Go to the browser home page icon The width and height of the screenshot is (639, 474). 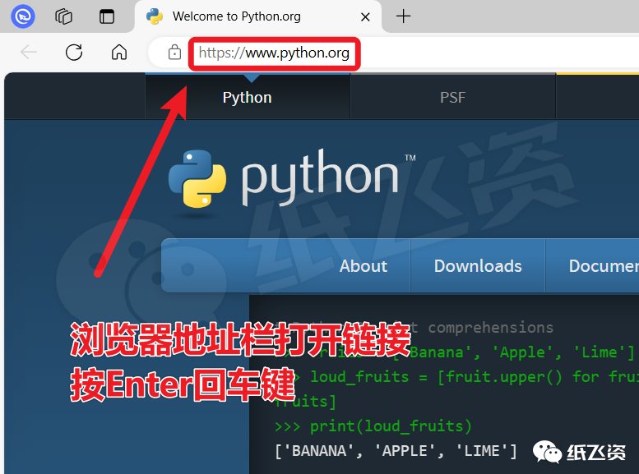point(119,52)
